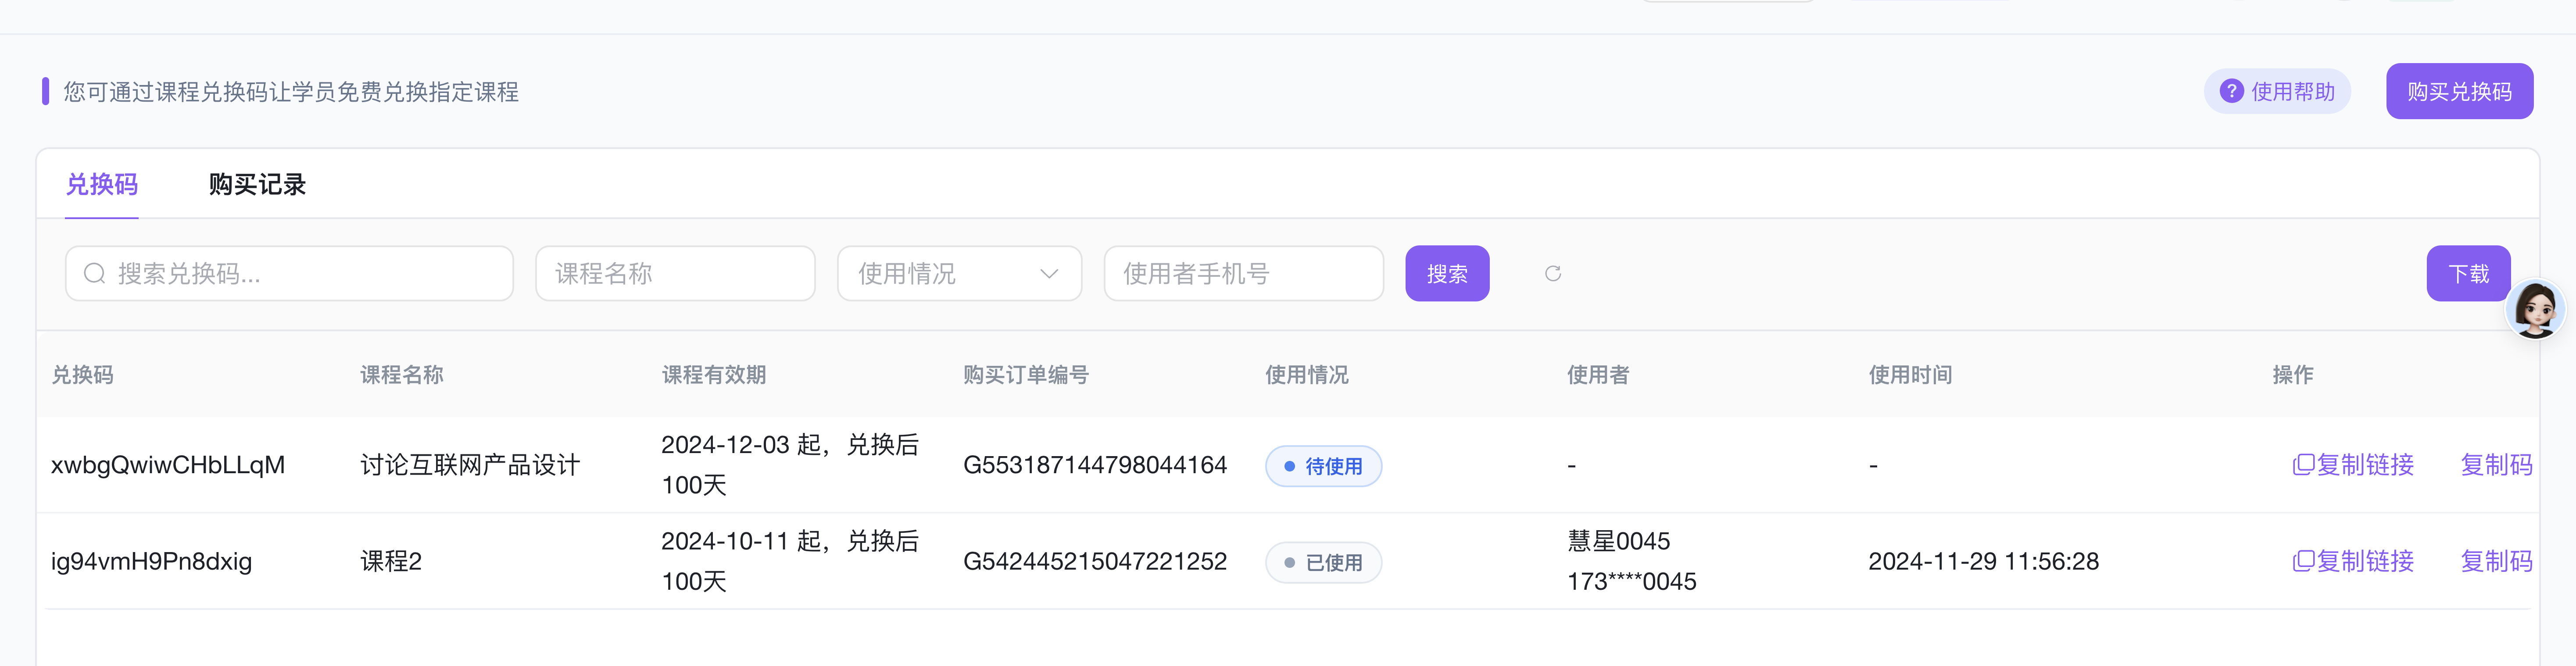The image size is (2576, 666).
Task: Click masked phone 173****0045
Action: [x=1631, y=581]
